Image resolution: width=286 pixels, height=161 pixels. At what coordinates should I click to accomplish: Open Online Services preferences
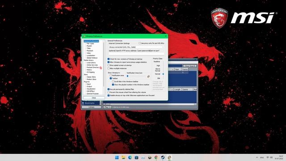click(x=92, y=65)
